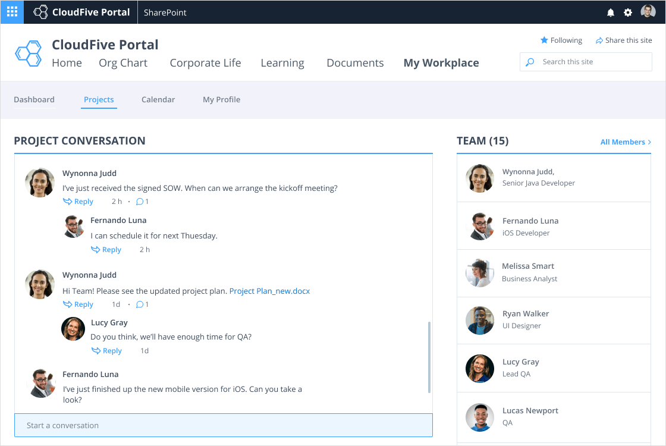The height and width of the screenshot is (446, 666).
Task: Go to Documents in the navigation
Action: pos(355,63)
